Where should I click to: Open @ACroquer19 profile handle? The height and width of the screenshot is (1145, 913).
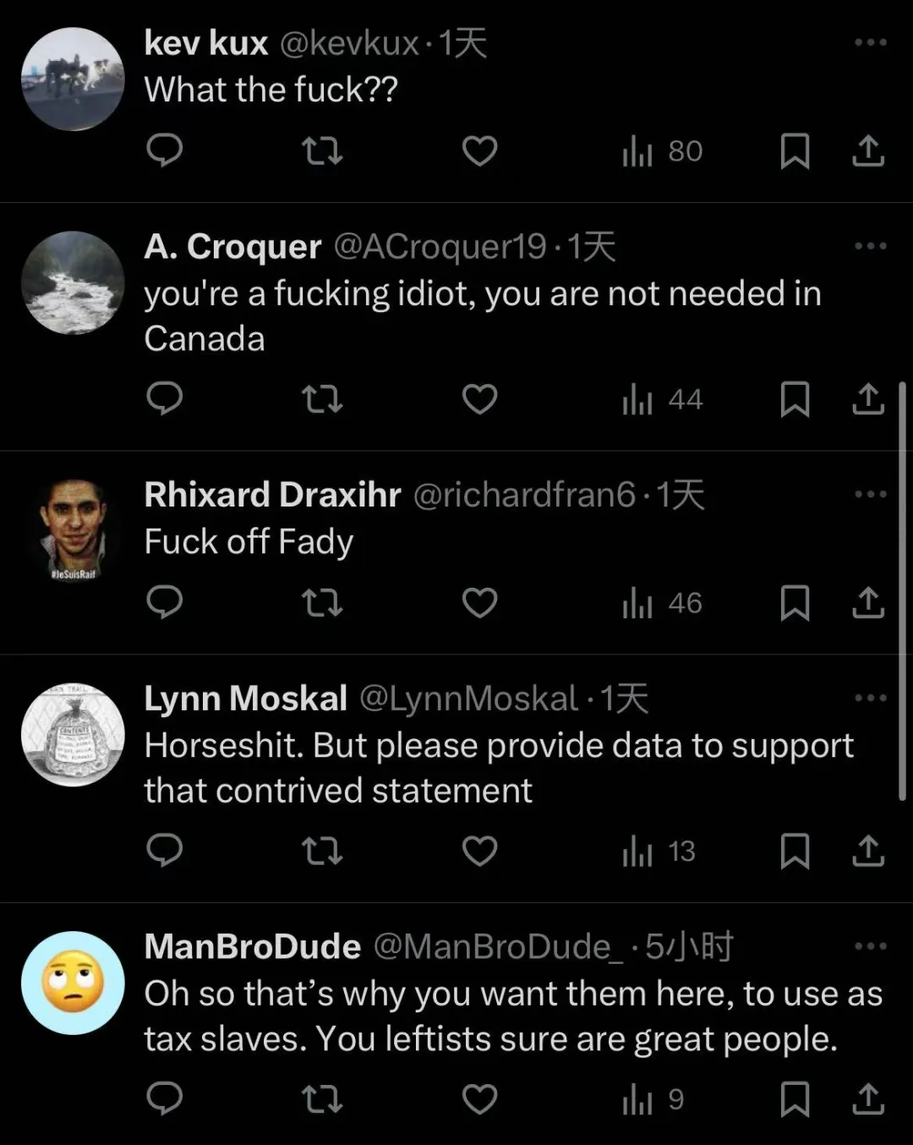tap(440, 247)
